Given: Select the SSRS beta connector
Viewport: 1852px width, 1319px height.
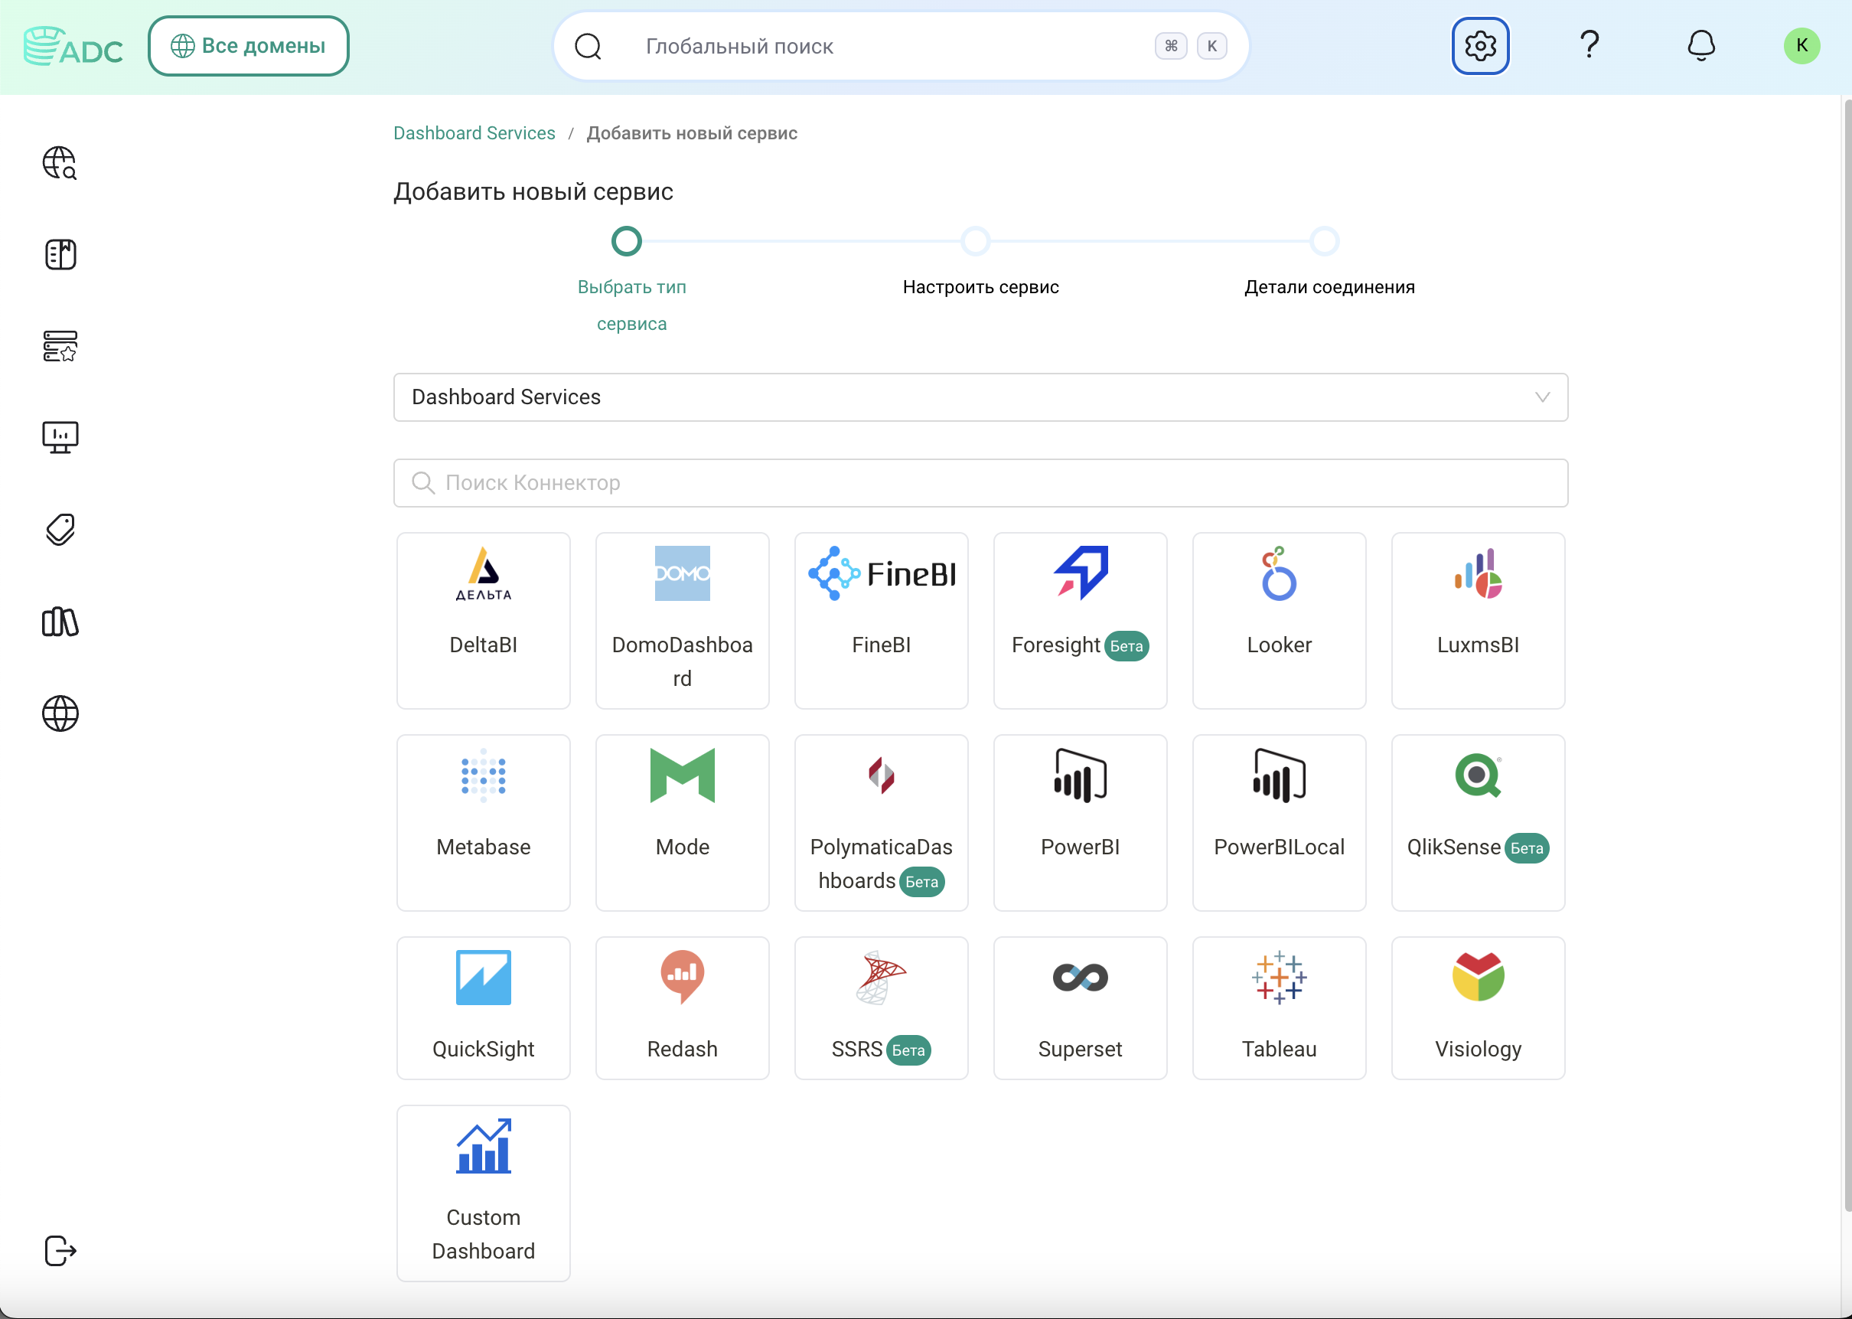Looking at the screenshot, I should (x=881, y=1008).
